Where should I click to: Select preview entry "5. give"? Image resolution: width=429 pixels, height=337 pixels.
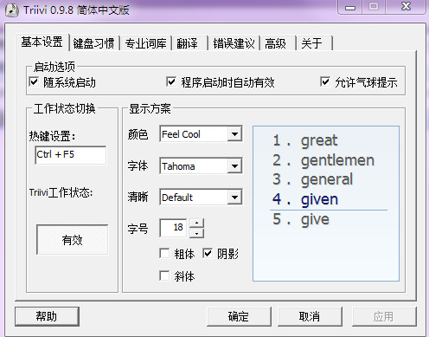pyautogui.click(x=301, y=219)
